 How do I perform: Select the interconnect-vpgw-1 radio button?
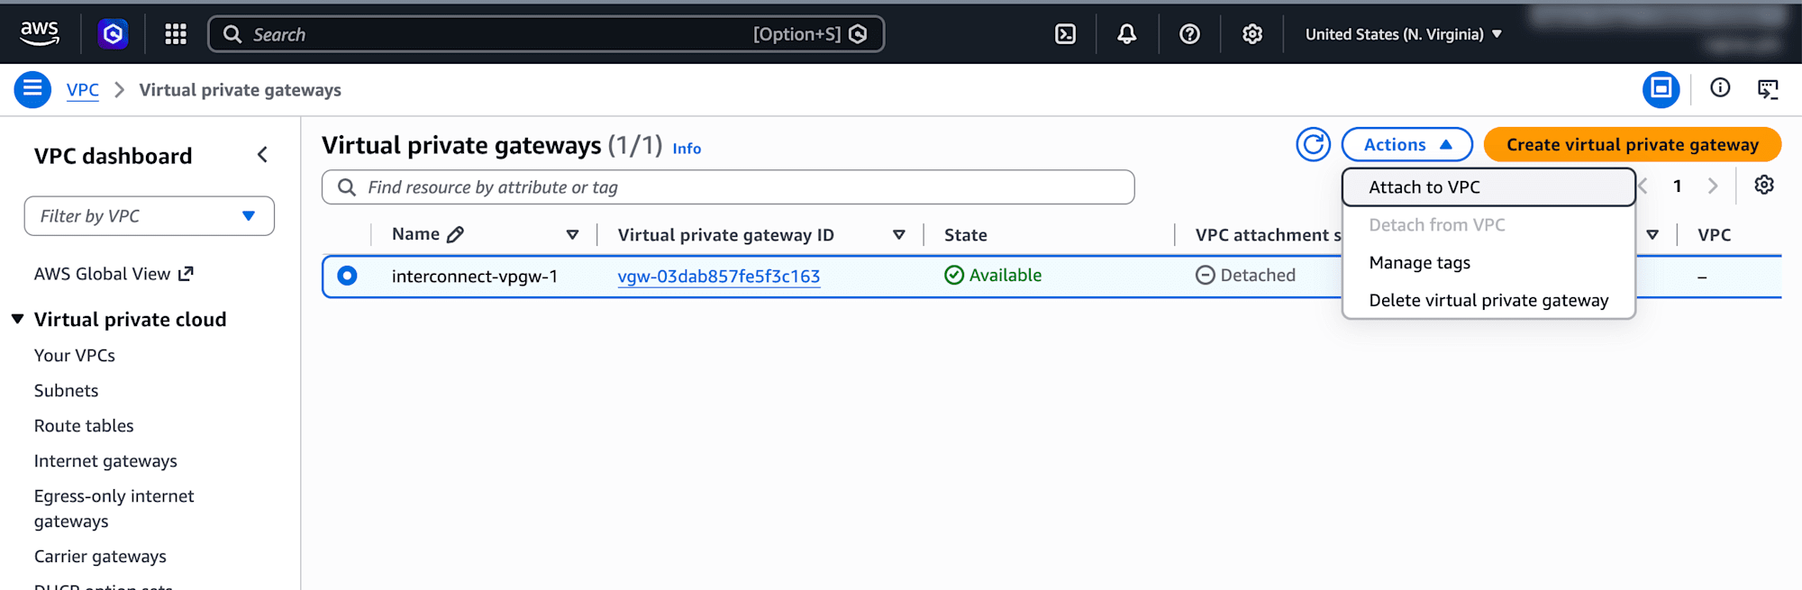[347, 276]
